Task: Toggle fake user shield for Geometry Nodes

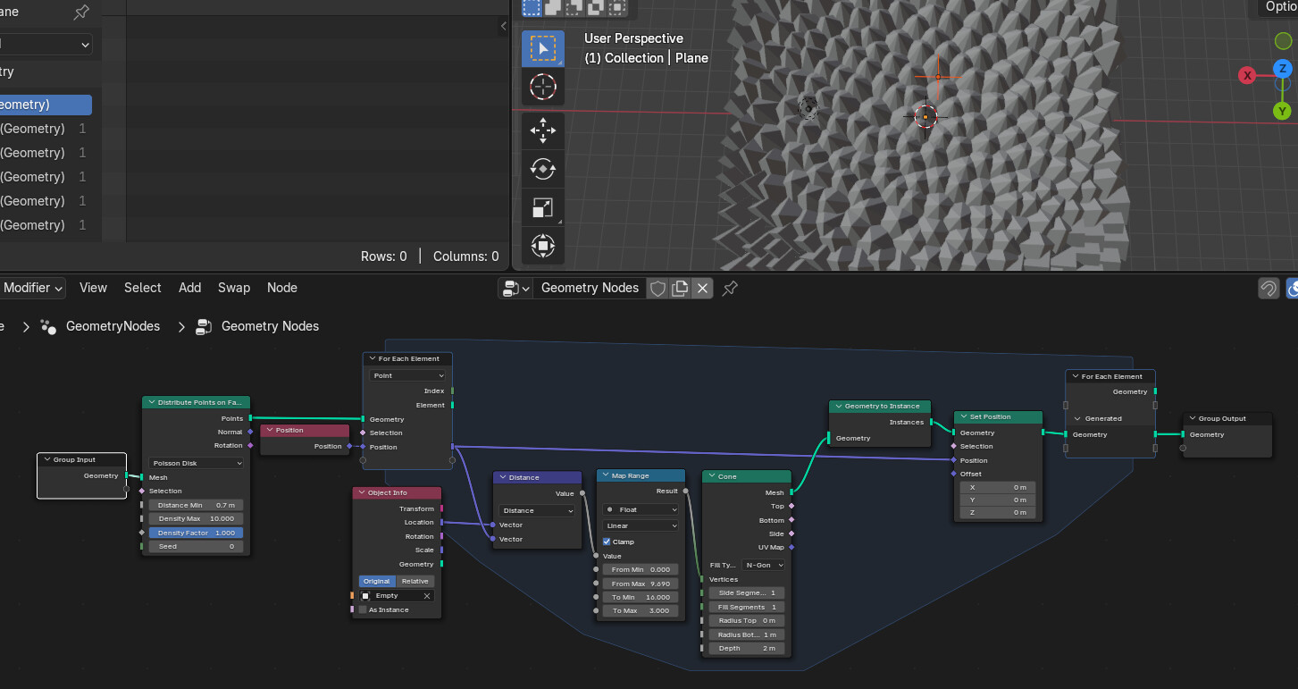Action: (657, 288)
